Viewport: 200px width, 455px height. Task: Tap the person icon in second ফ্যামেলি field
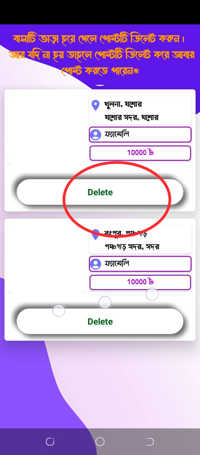(x=96, y=264)
